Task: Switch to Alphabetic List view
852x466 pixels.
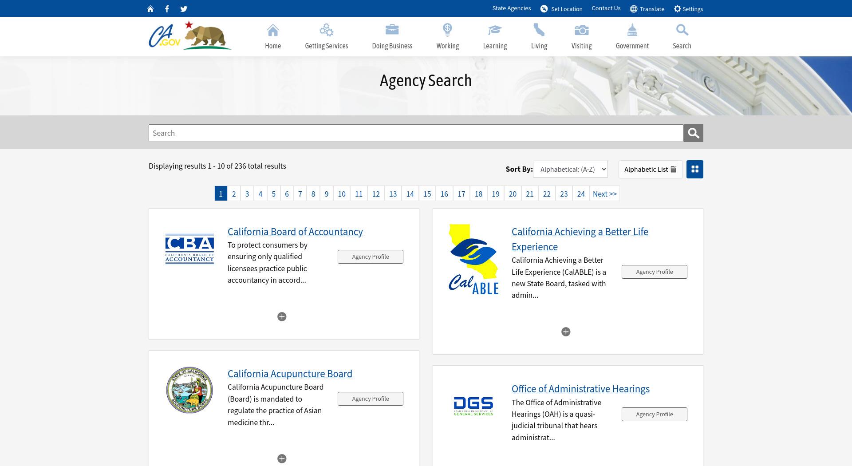Action: pos(651,169)
